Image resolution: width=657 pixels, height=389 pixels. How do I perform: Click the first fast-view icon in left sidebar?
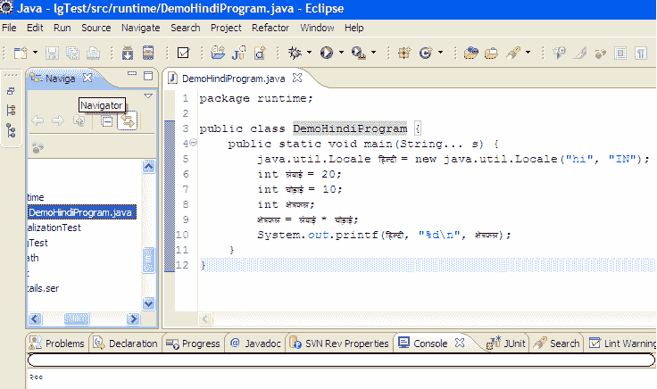(x=11, y=91)
